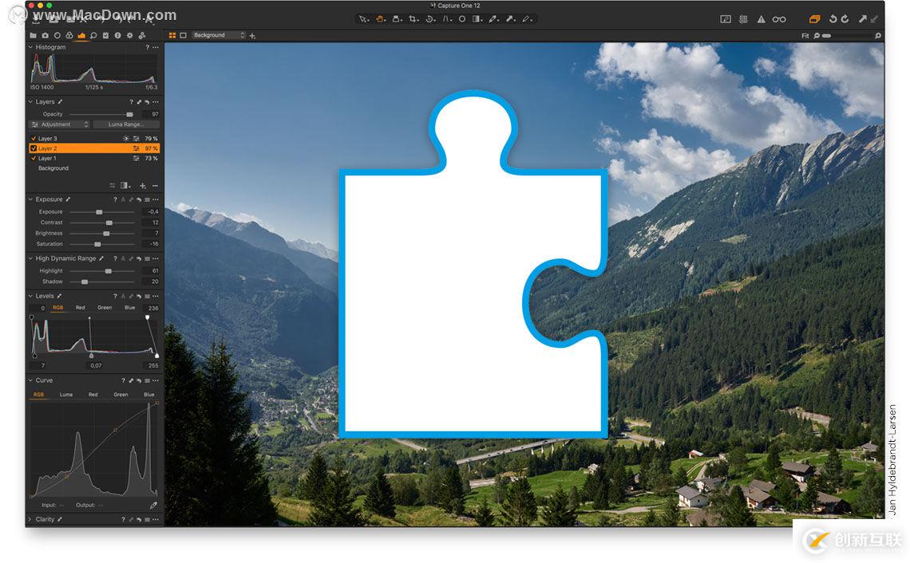This screenshot has width=910, height=563.
Task: Select the Pan/Hand tool
Action: (x=378, y=19)
